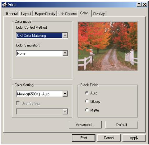This screenshot has height=145, width=149.
Task: Open the Paper/Quality tab
Action: (x=45, y=14)
